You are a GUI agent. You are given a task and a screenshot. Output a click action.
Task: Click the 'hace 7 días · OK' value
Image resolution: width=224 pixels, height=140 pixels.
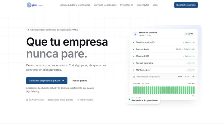[186, 77]
